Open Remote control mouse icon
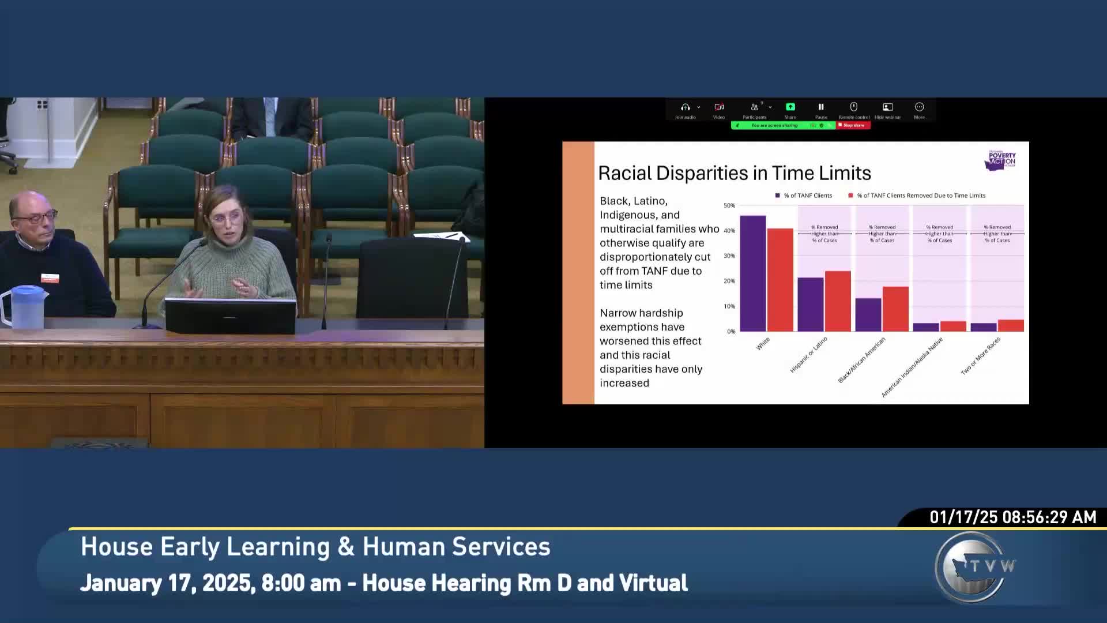The image size is (1107, 623). coord(854,107)
